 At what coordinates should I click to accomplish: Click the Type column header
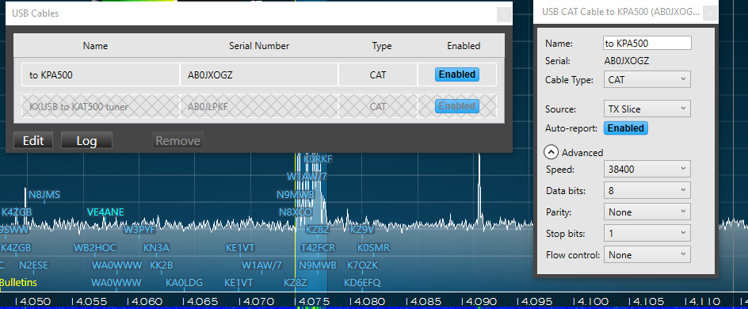(382, 46)
